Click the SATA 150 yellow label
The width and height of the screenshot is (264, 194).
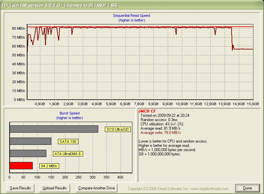click(x=68, y=142)
